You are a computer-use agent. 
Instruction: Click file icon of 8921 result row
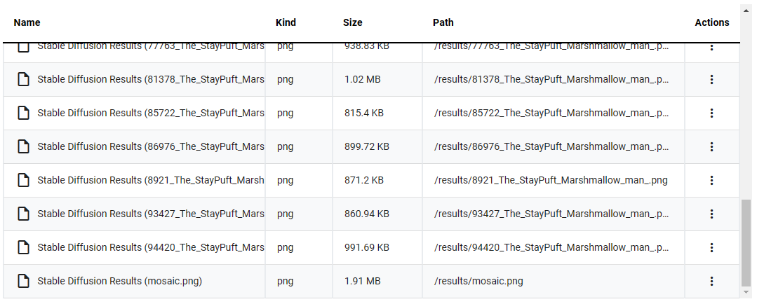click(x=24, y=180)
